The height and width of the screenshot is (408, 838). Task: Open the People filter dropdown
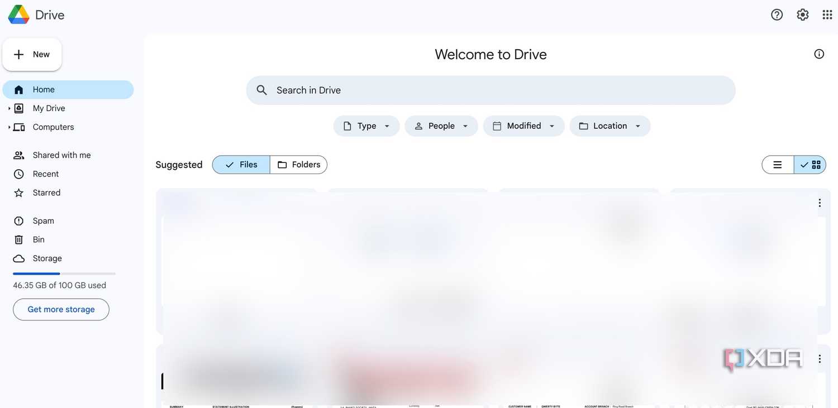pyautogui.click(x=441, y=126)
